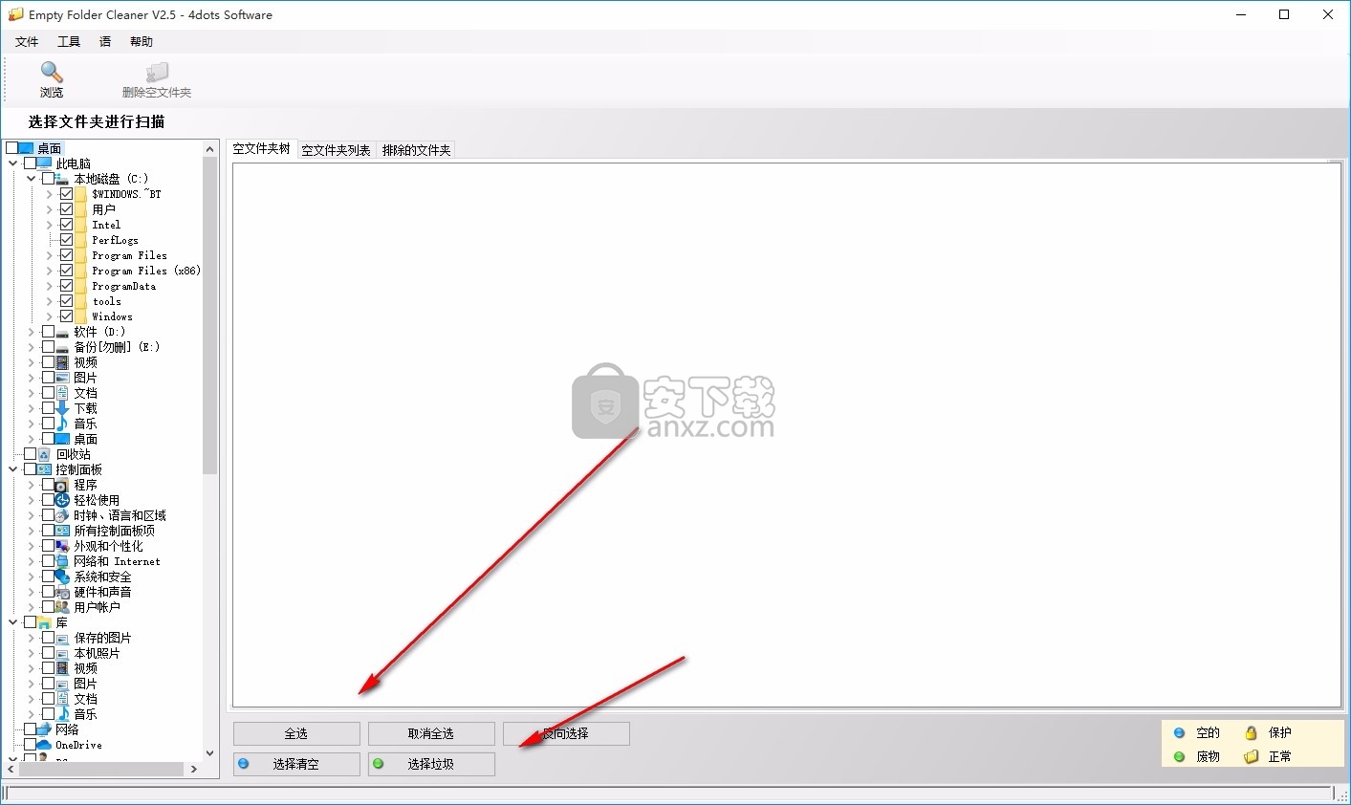The width and height of the screenshot is (1351, 805).
Task: Click the 软件 (D:) drive icon
Action: coord(62,332)
